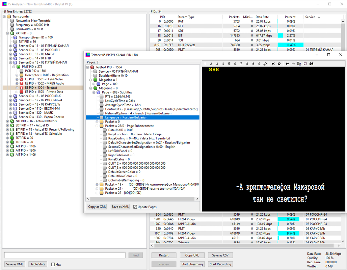Click digit 8 in teletext toolbar
Screen dimensions: 347x270
pyautogui.click(x=247, y=64)
